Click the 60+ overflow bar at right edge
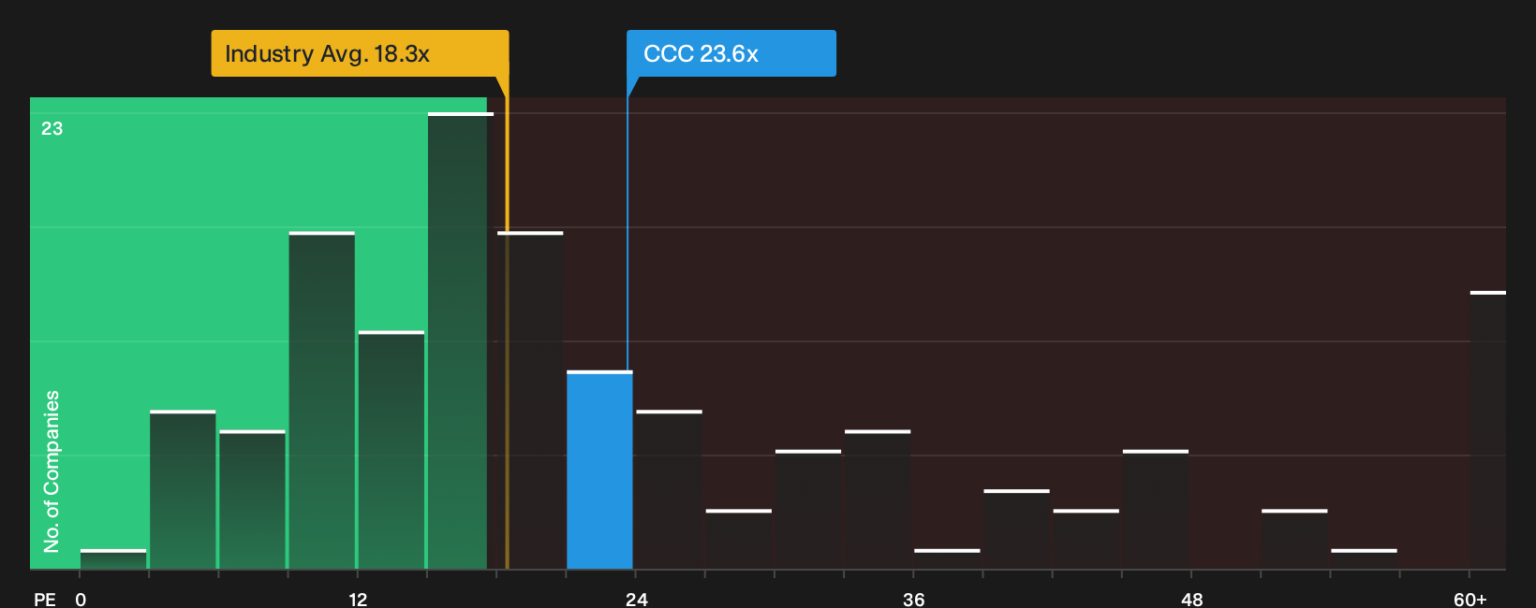The image size is (1536, 608). (x=1487, y=431)
